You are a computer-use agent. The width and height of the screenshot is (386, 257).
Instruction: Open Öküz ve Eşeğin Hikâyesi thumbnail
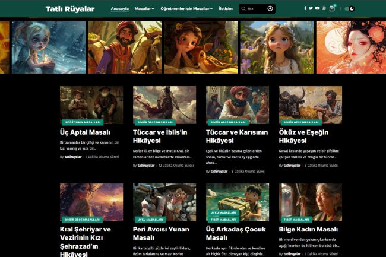tap(310, 104)
